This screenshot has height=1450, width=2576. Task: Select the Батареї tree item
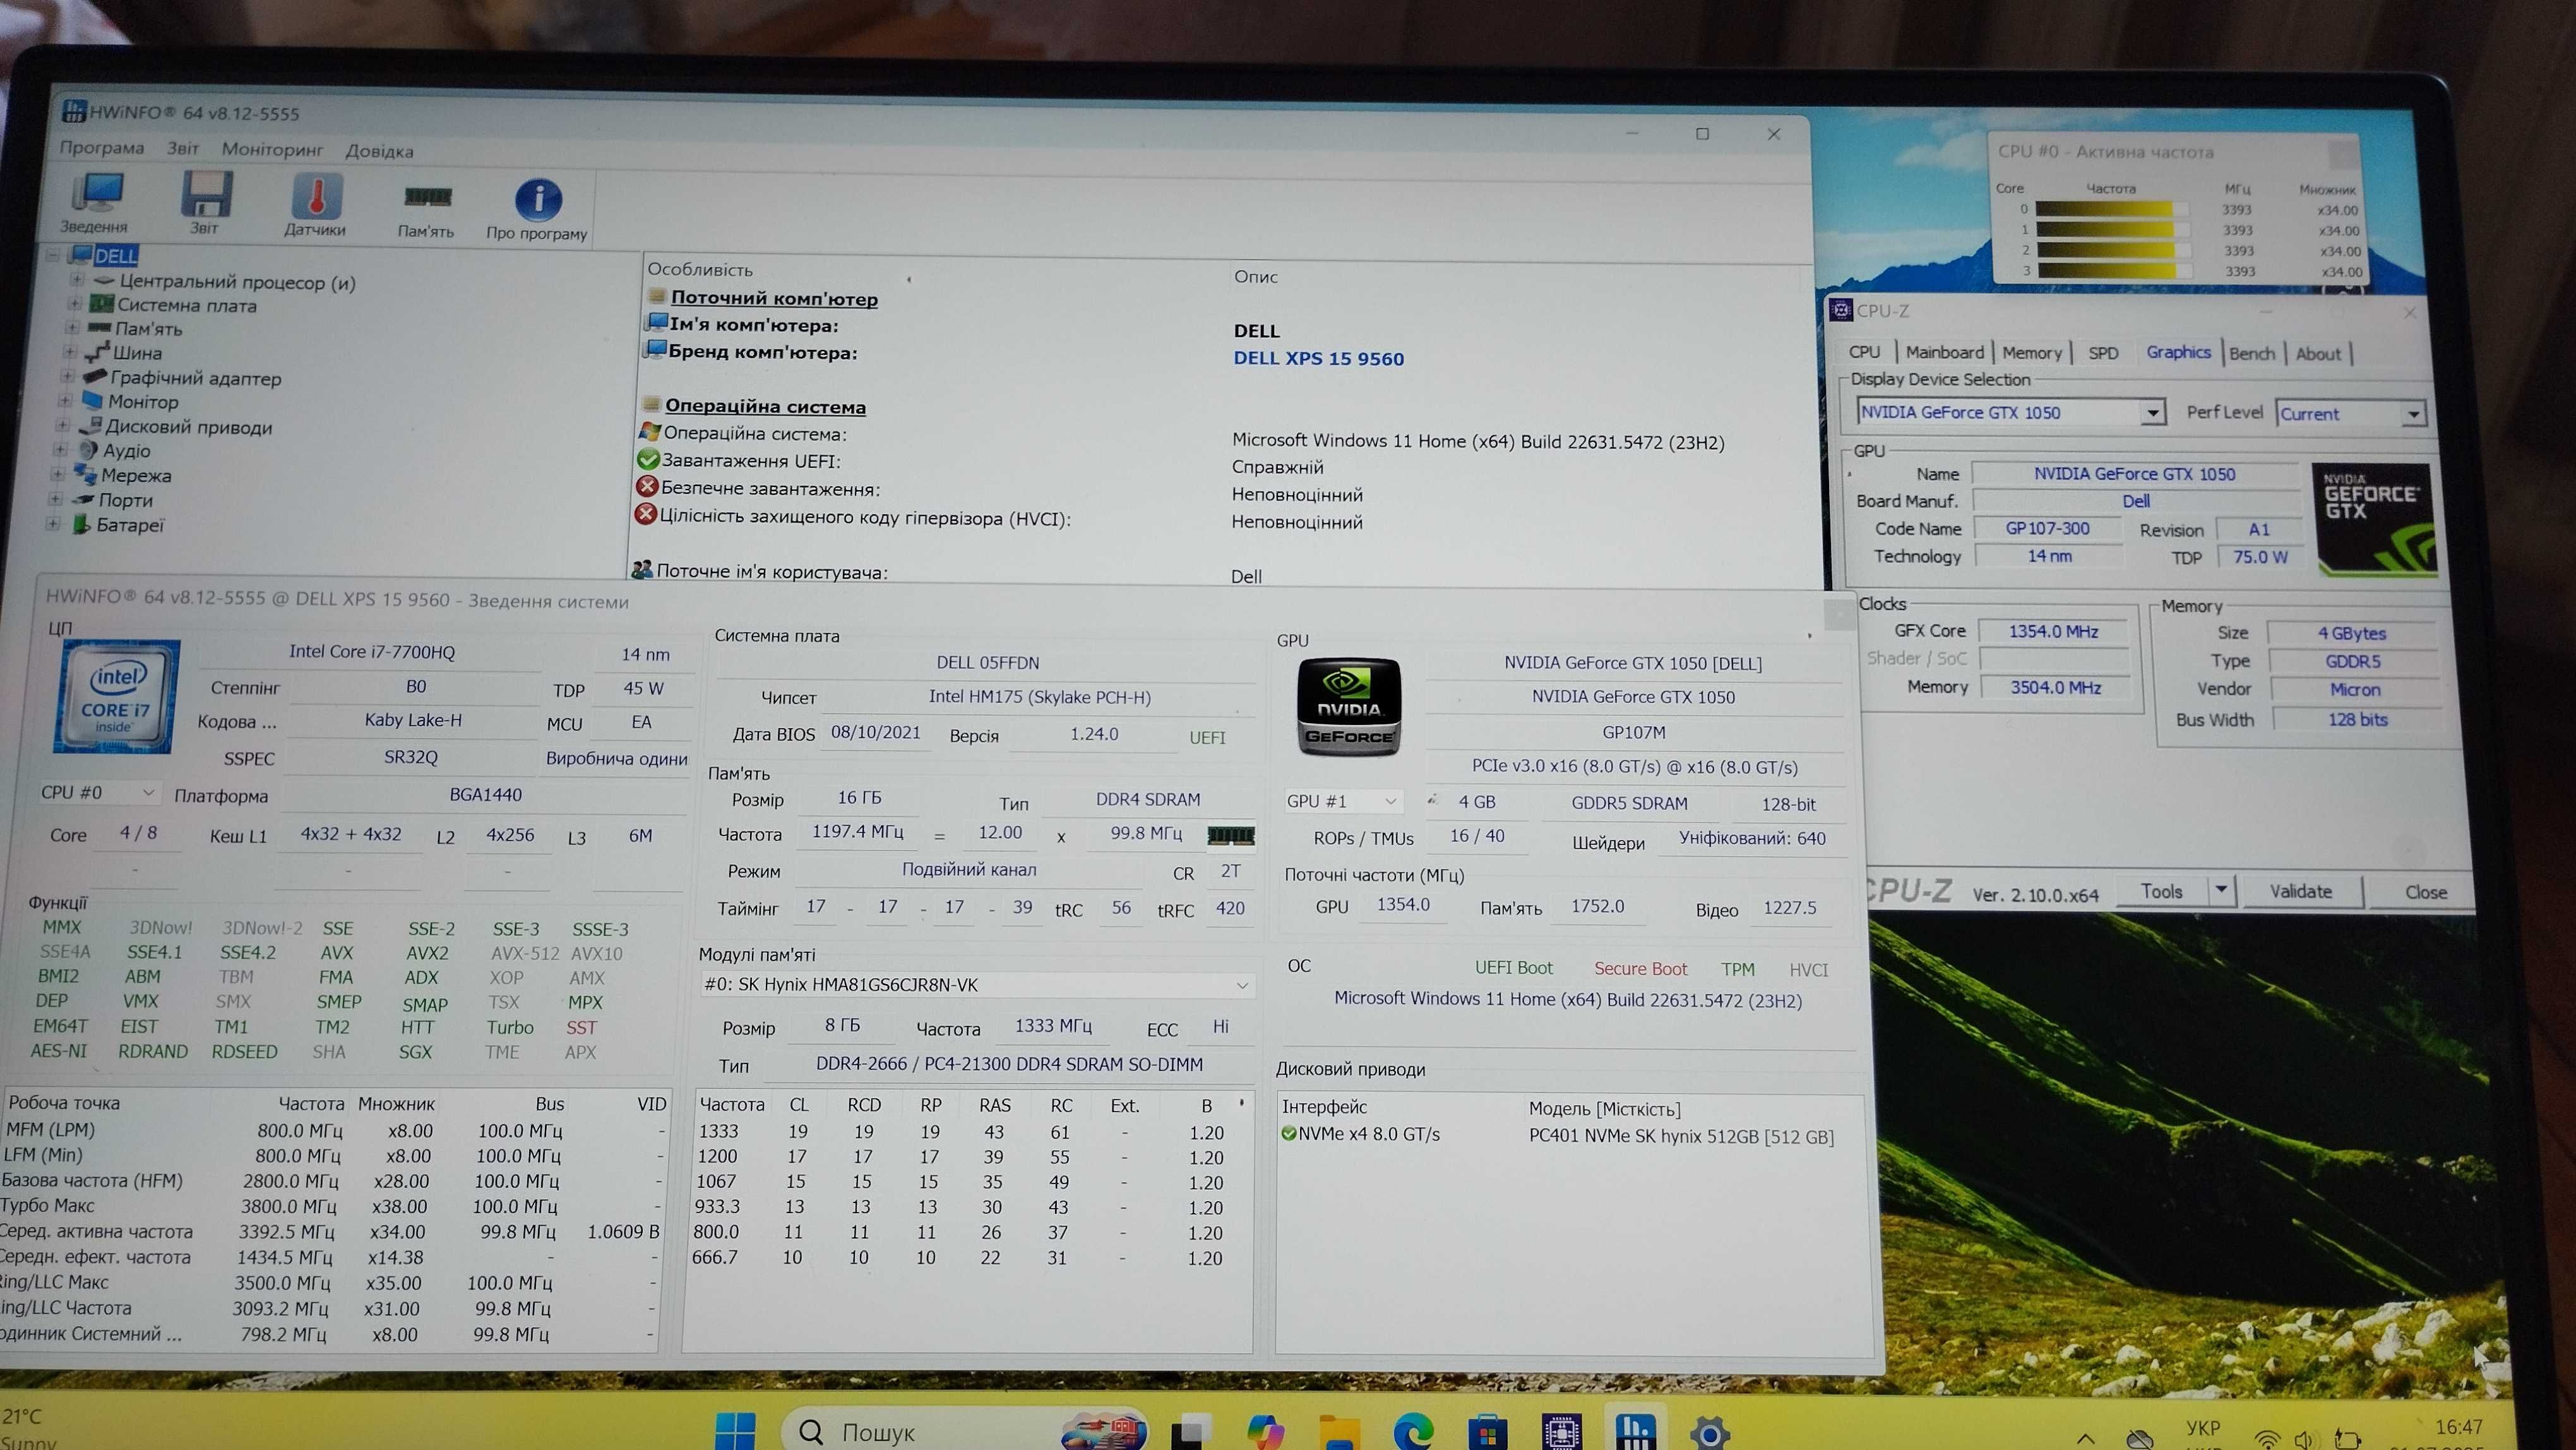click(129, 524)
